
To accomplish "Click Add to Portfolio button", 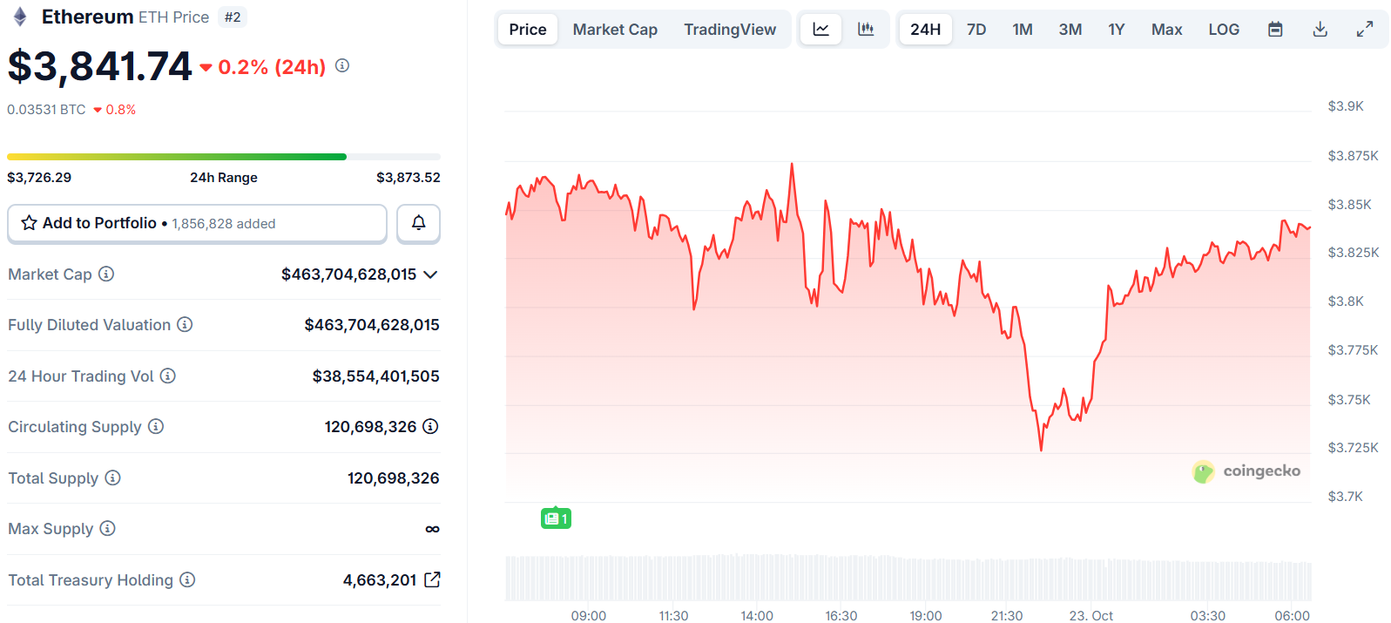I will point(197,223).
